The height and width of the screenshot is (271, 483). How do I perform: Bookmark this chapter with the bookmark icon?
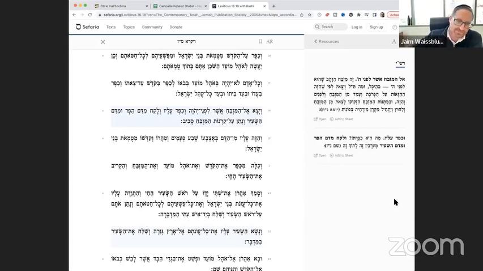[260, 41]
